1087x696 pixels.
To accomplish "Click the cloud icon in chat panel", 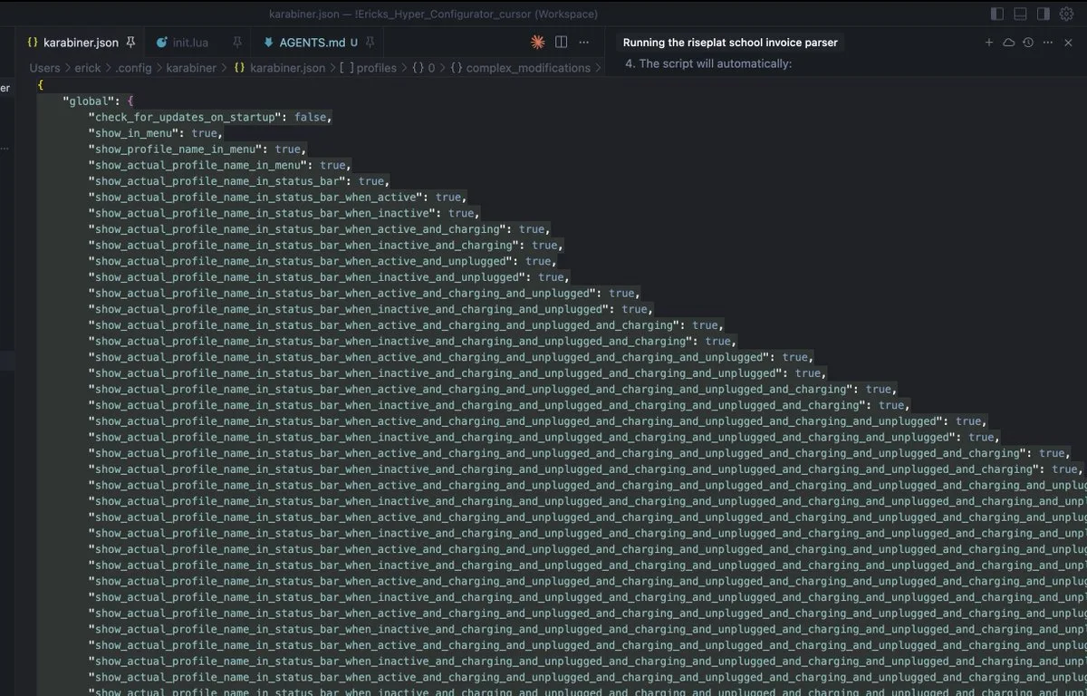I will pos(1008,43).
